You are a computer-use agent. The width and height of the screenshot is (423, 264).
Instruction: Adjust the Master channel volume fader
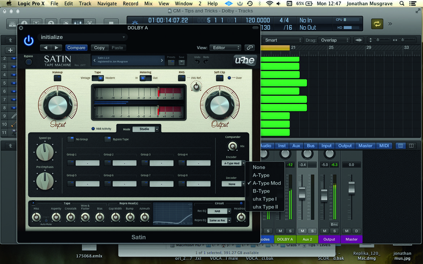coord(351,188)
